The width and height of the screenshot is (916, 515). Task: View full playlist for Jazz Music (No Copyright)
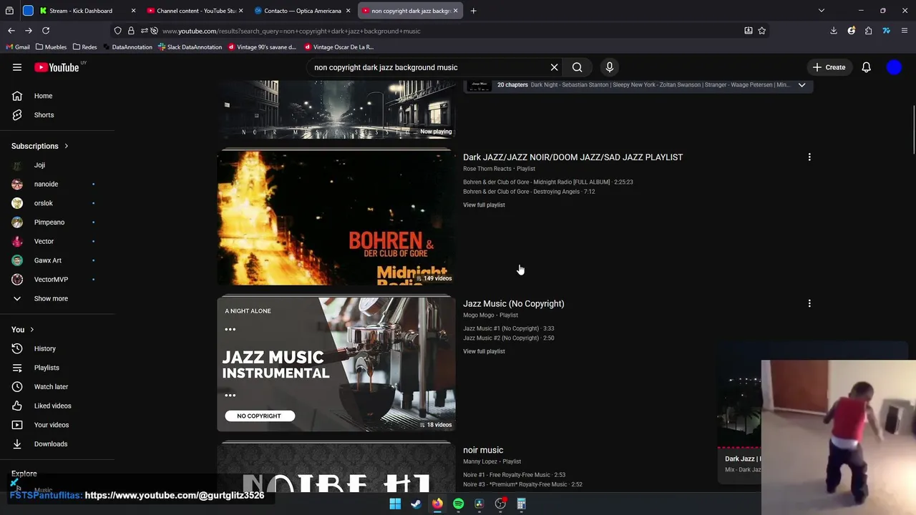[x=484, y=351]
